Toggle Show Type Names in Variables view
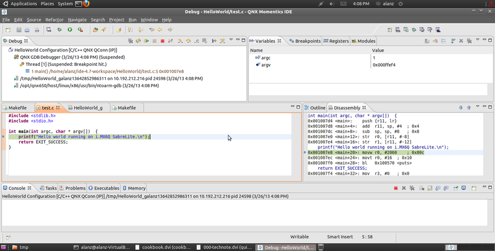Screen dimensions: 495x251 [427, 41]
